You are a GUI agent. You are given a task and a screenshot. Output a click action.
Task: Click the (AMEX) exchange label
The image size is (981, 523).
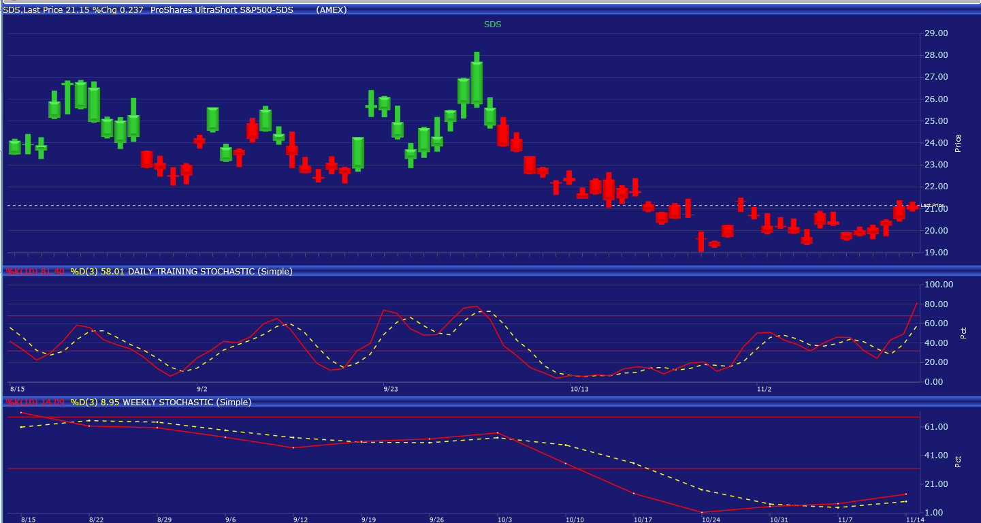332,10
